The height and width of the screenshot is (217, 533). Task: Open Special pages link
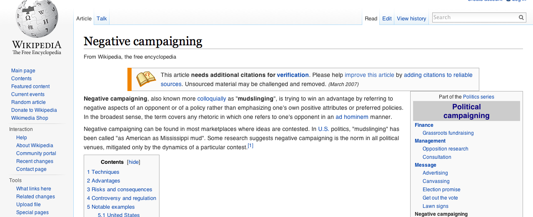pos(32,212)
